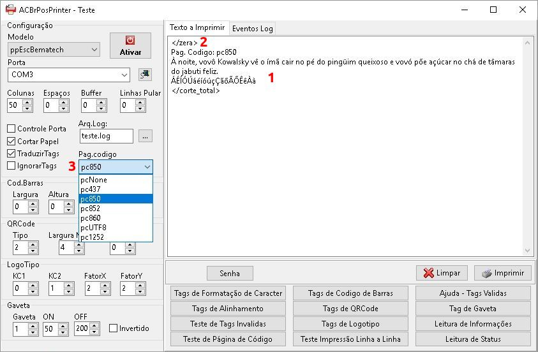Click the text editor scrollbar up arrow

(527, 43)
